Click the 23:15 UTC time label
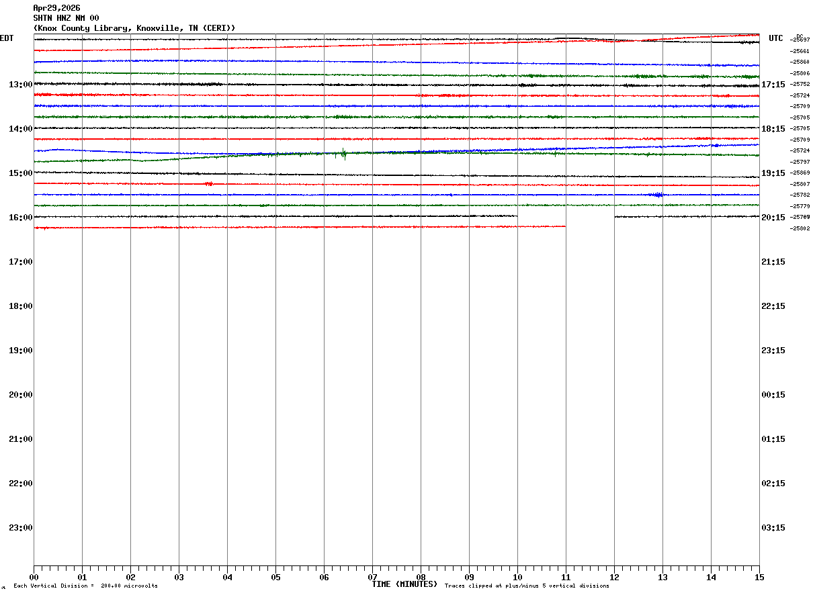This screenshot has width=813, height=595. [773, 351]
